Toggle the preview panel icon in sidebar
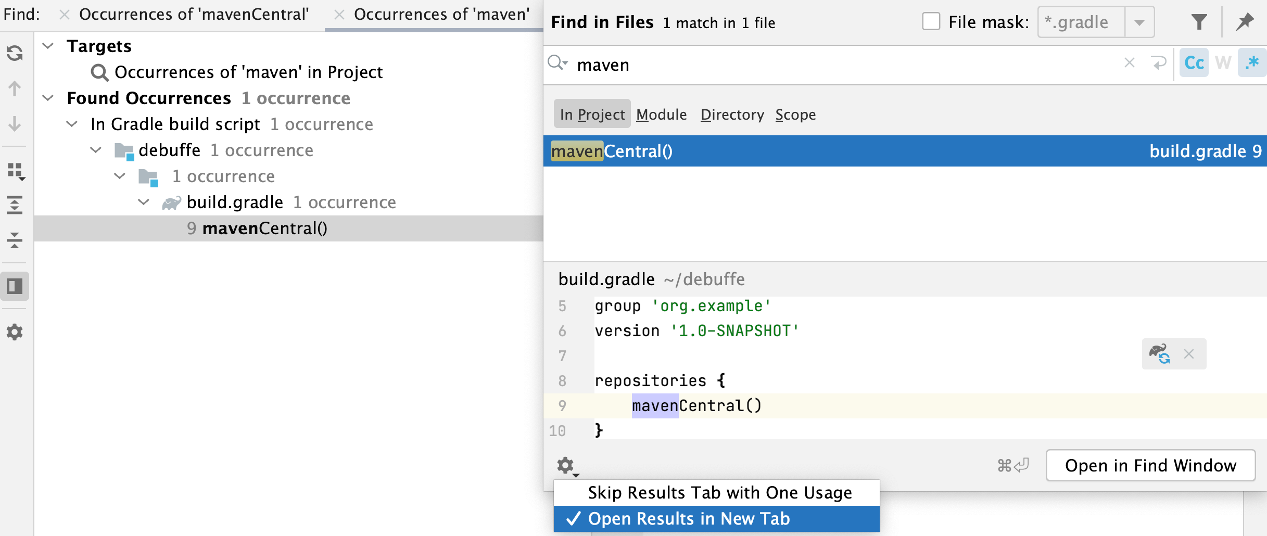Screen dimensions: 1267x536 pyautogui.click(x=15, y=286)
